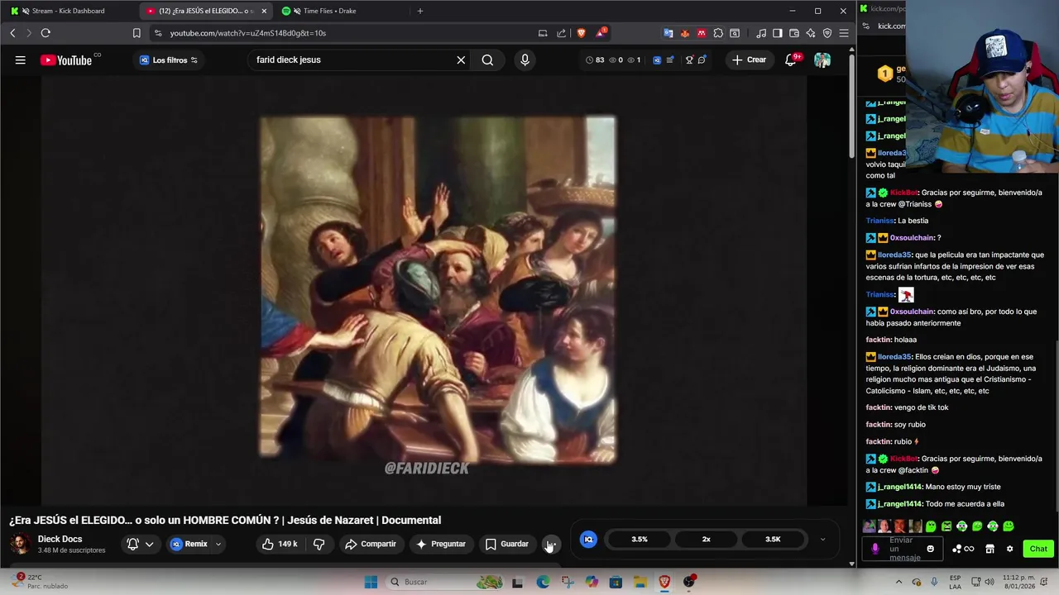Open the emoji picker in Kick chat
The height and width of the screenshot is (595, 1059).
930,549
